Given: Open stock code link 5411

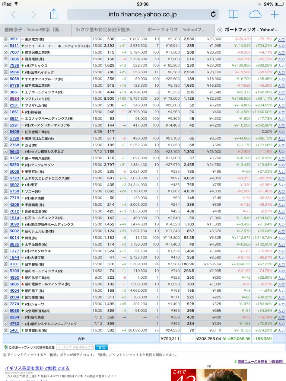Looking at the screenshot, I should (x=15, y=46).
